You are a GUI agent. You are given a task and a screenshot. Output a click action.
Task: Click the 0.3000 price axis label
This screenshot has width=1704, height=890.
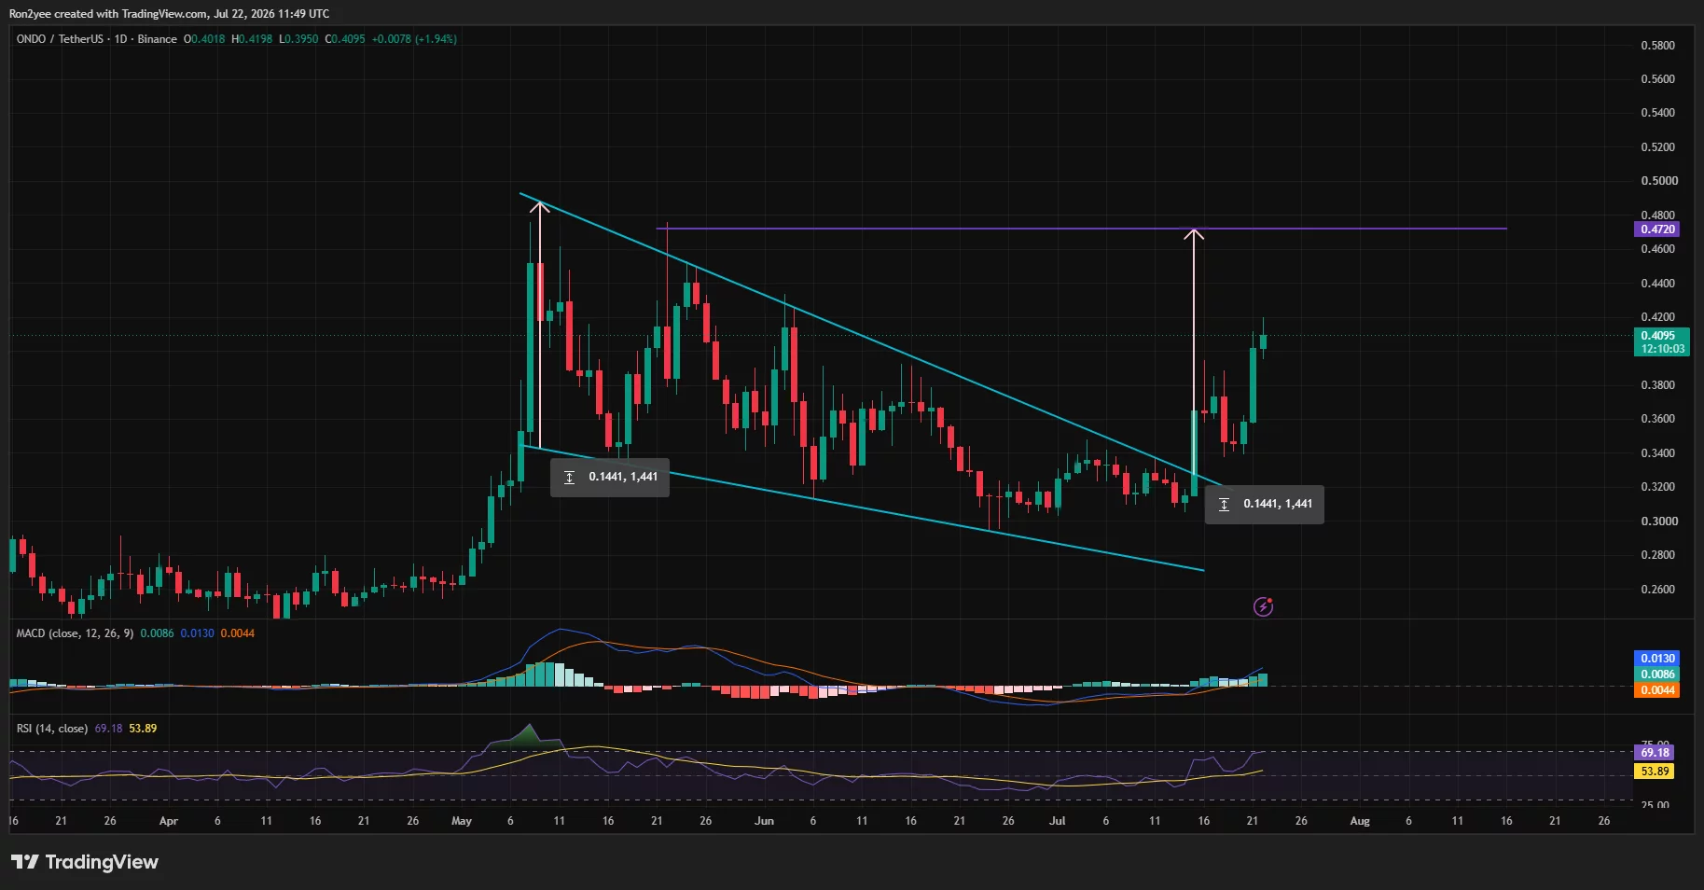click(1657, 521)
